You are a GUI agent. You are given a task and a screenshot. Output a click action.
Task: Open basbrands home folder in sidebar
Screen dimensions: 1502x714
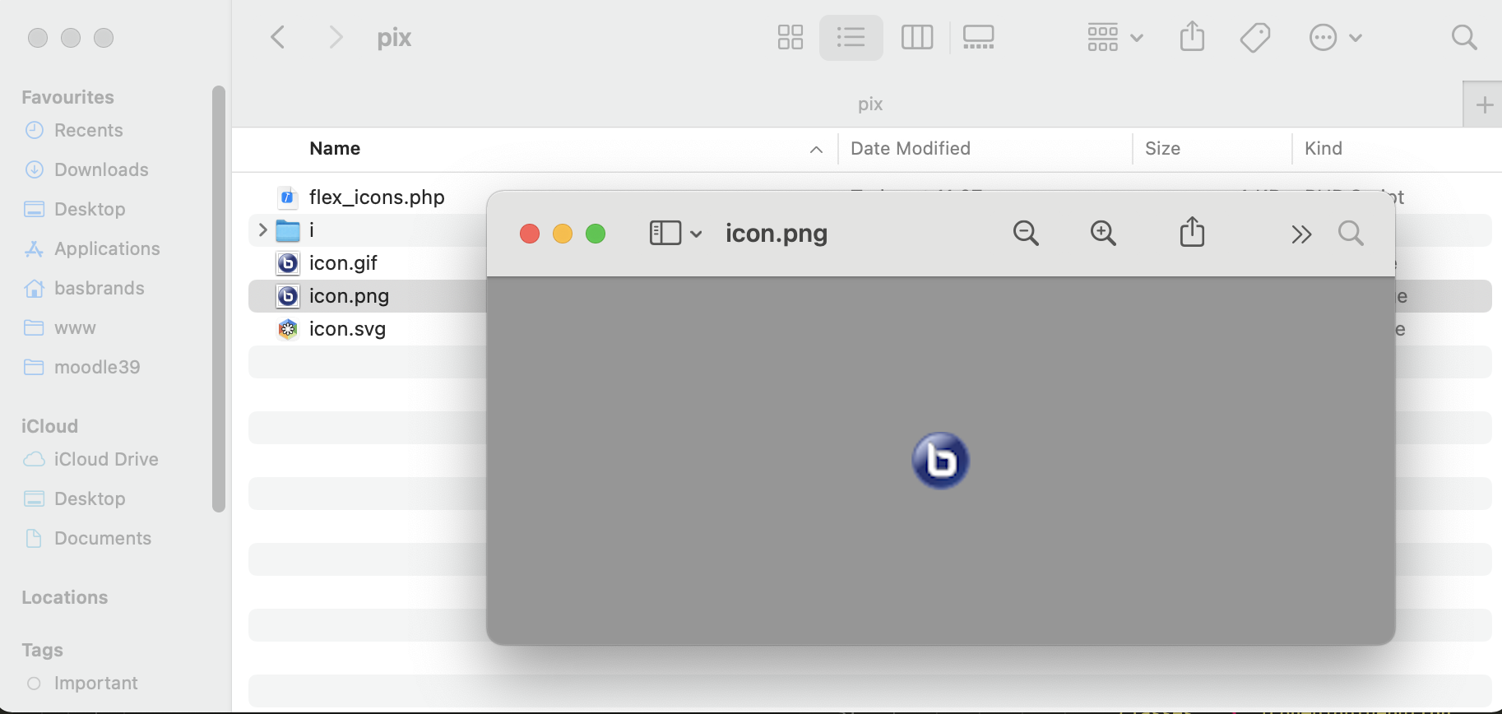(x=99, y=288)
